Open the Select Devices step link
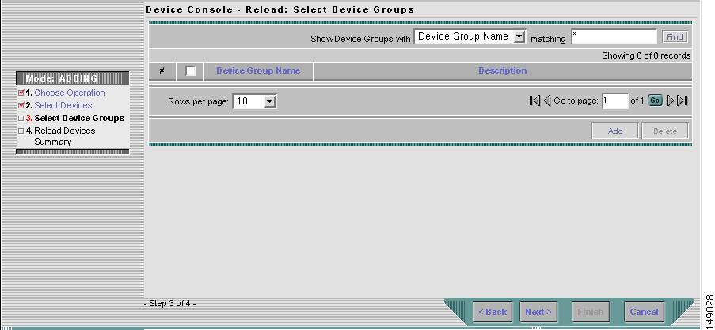The image size is (715, 330). 63,106
